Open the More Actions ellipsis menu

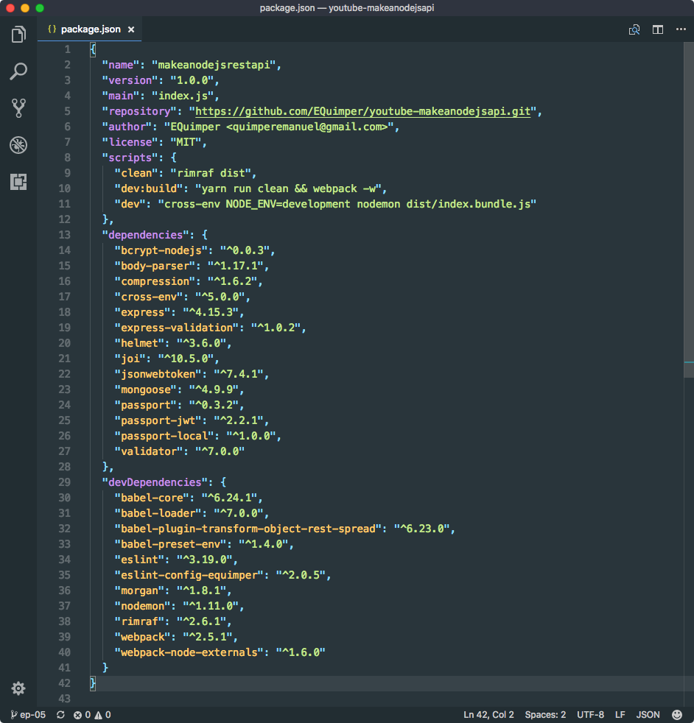681,29
